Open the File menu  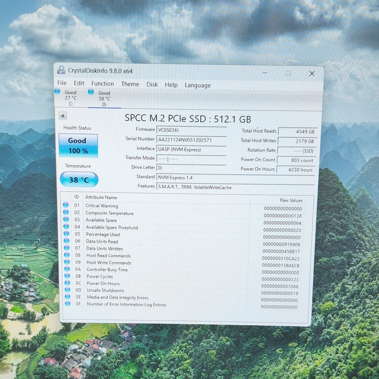pos(62,83)
